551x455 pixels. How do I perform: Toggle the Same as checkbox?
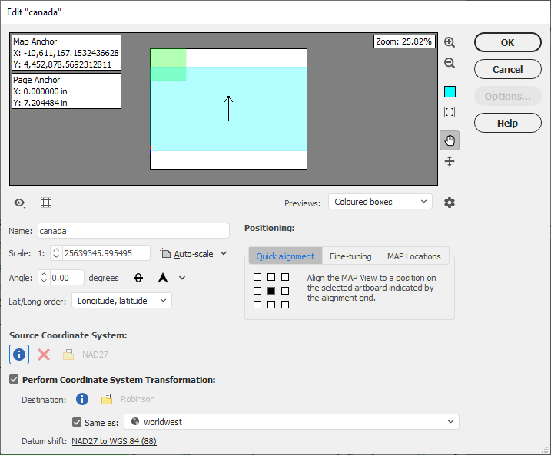77,422
